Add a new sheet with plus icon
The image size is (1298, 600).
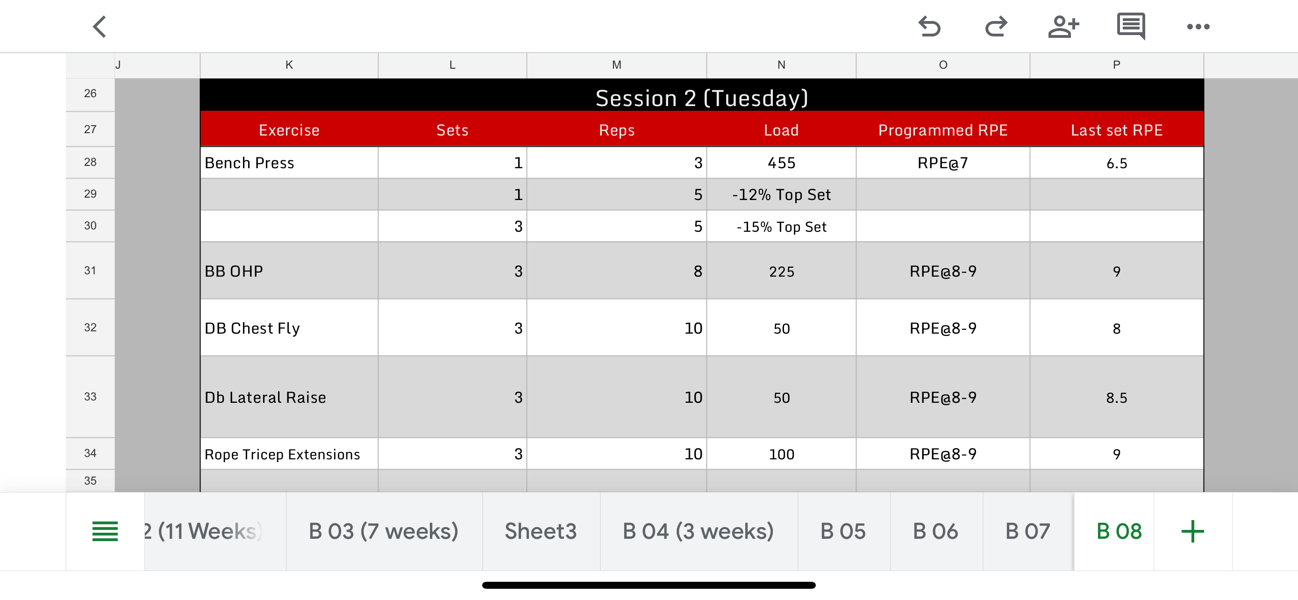[x=1192, y=531]
